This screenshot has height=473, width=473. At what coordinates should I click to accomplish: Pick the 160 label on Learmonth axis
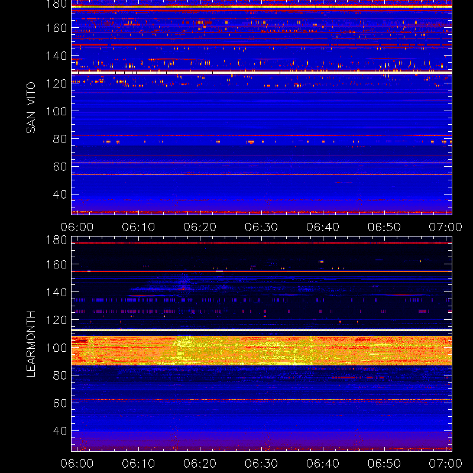(x=56, y=264)
